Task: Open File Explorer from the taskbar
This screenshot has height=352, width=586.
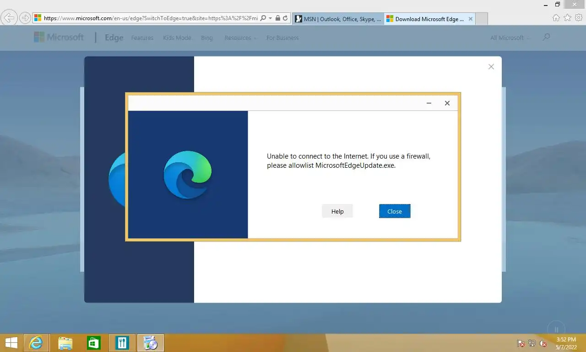Action: [x=65, y=342]
